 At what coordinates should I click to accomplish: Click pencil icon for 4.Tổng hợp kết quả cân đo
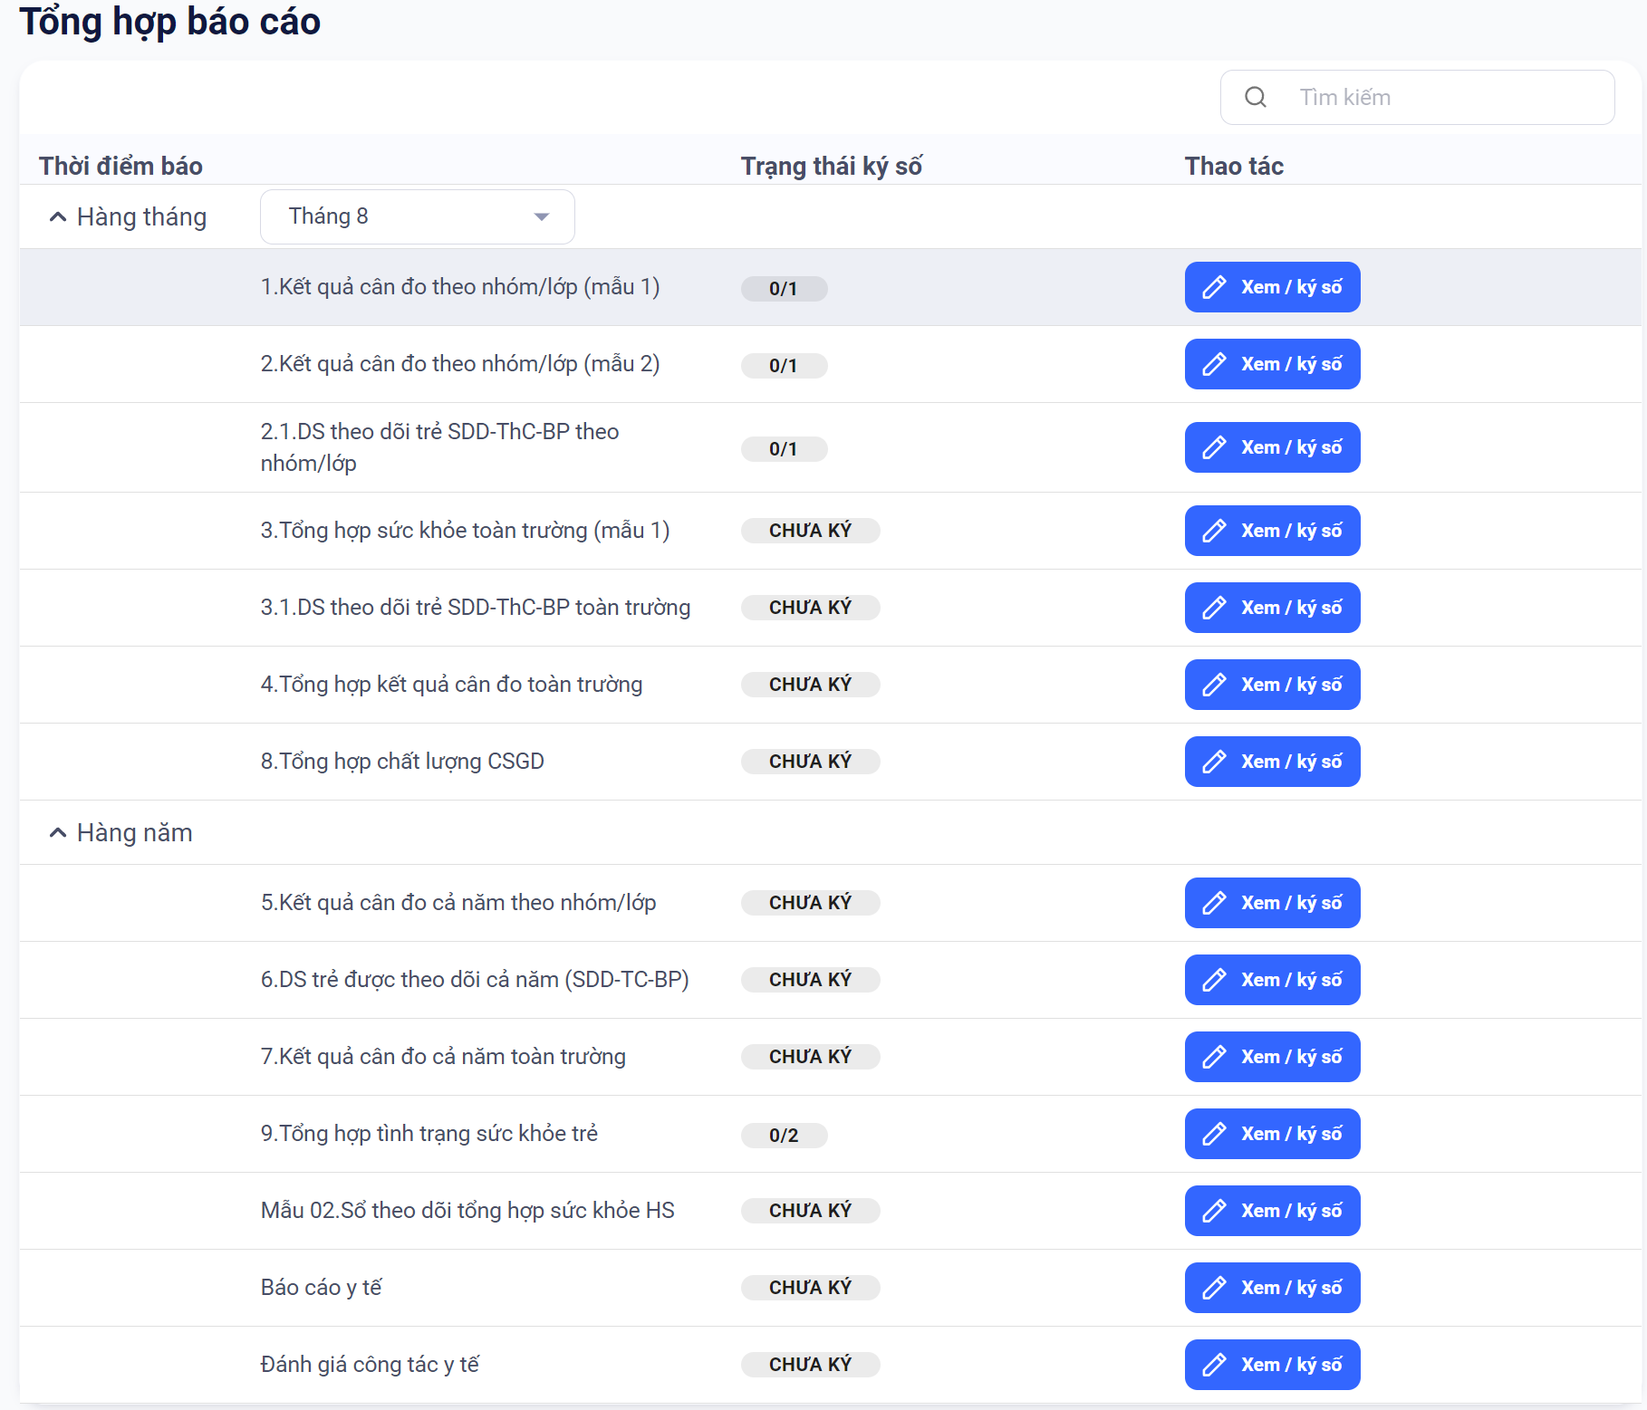tap(1214, 685)
